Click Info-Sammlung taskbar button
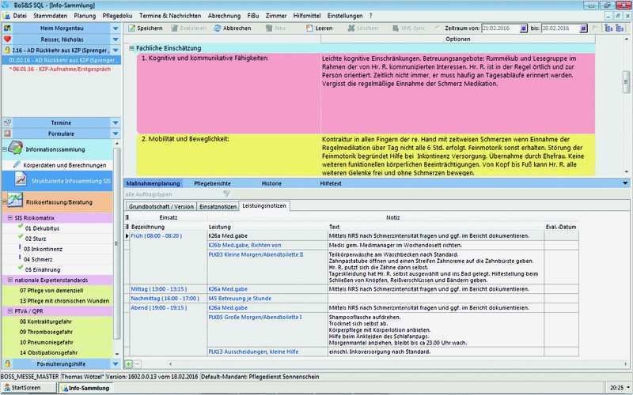The height and width of the screenshot is (395, 633). 85,388
